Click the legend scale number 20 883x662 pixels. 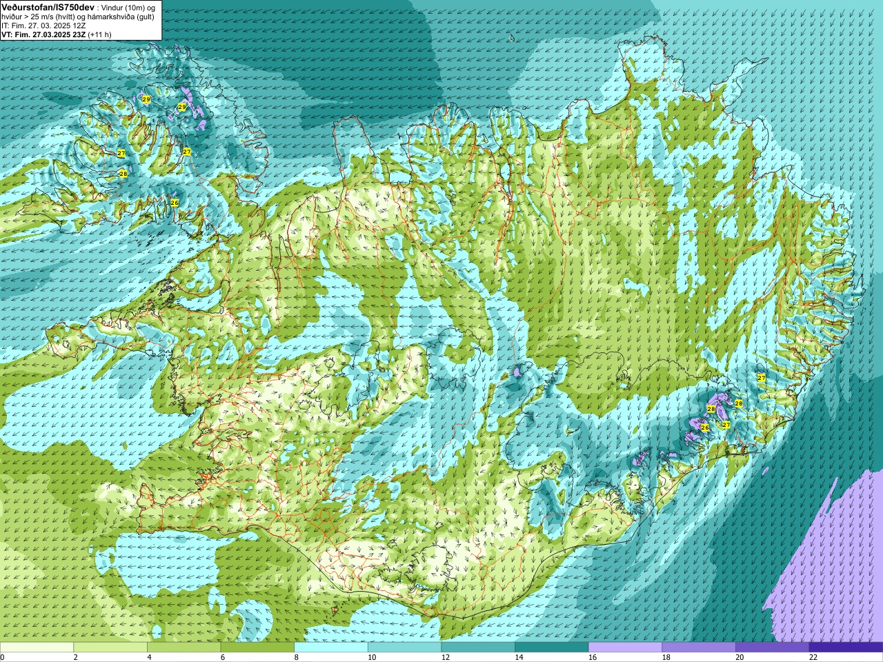(740, 657)
